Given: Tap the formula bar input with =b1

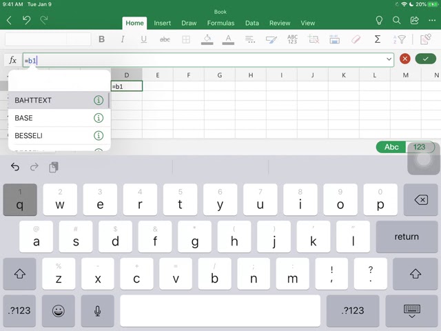Looking at the screenshot, I should (x=208, y=60).
